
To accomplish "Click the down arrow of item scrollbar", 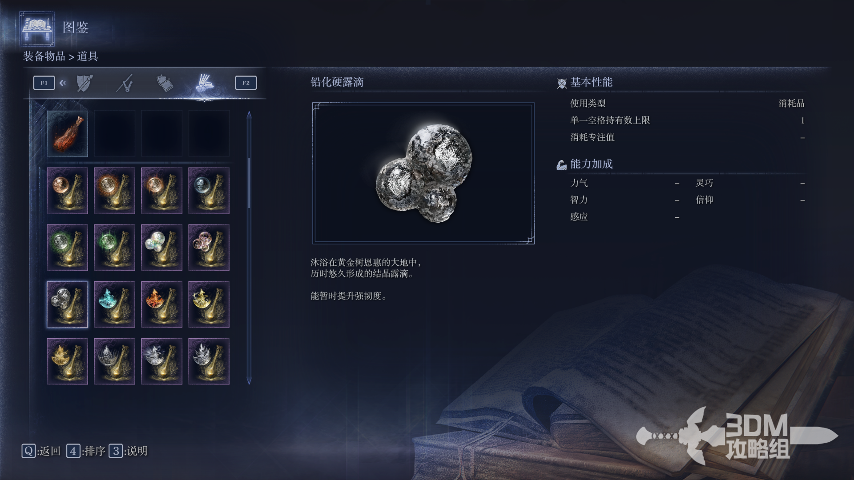I will pyautogui.click(x=249, y=380).
